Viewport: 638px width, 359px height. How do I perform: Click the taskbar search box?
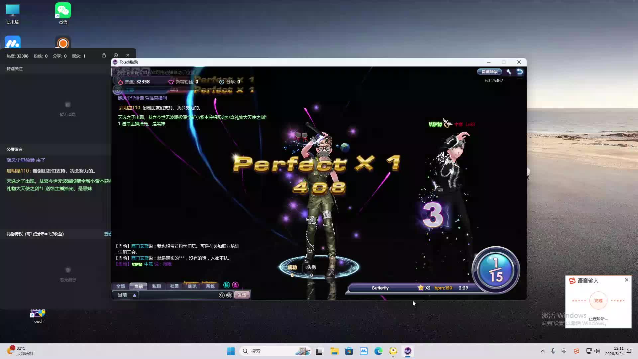click(x=275, y=351)
